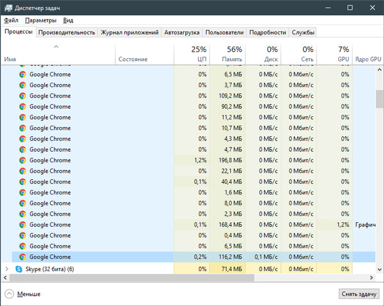
Task: Click the Меньше link label
Action: pyautogui.click(x=29, y=294)
